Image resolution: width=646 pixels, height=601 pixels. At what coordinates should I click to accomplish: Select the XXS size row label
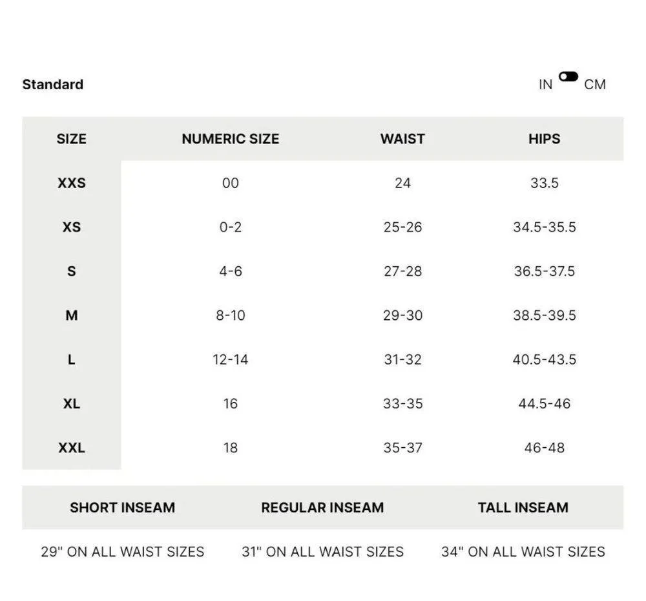[x=71, y=183]
